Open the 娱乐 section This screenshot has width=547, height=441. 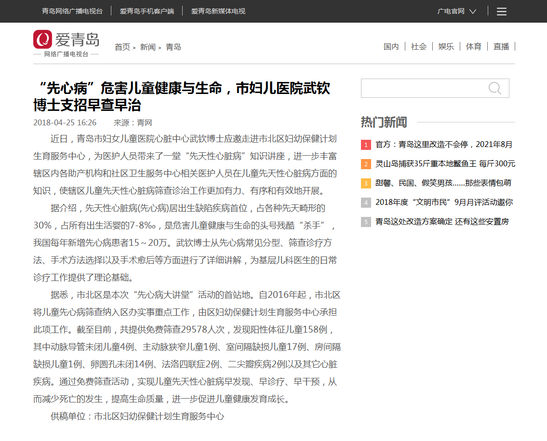(x=446, y=46)
